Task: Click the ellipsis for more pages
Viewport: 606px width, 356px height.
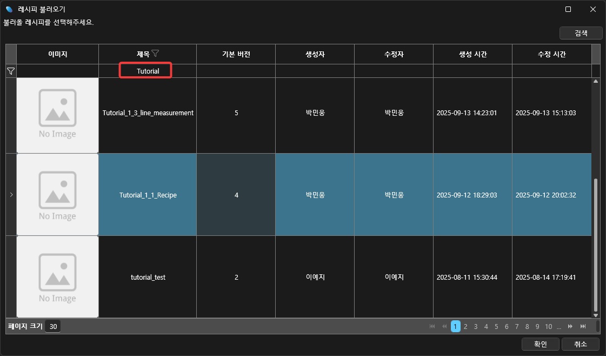Action: [559, 326]
